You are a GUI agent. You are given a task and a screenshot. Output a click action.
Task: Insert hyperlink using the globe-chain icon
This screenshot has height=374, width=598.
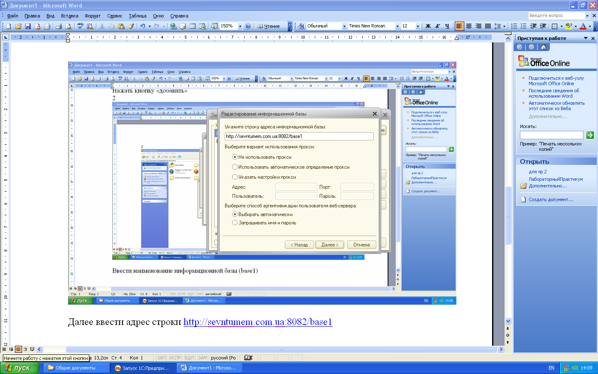(173, 26)
